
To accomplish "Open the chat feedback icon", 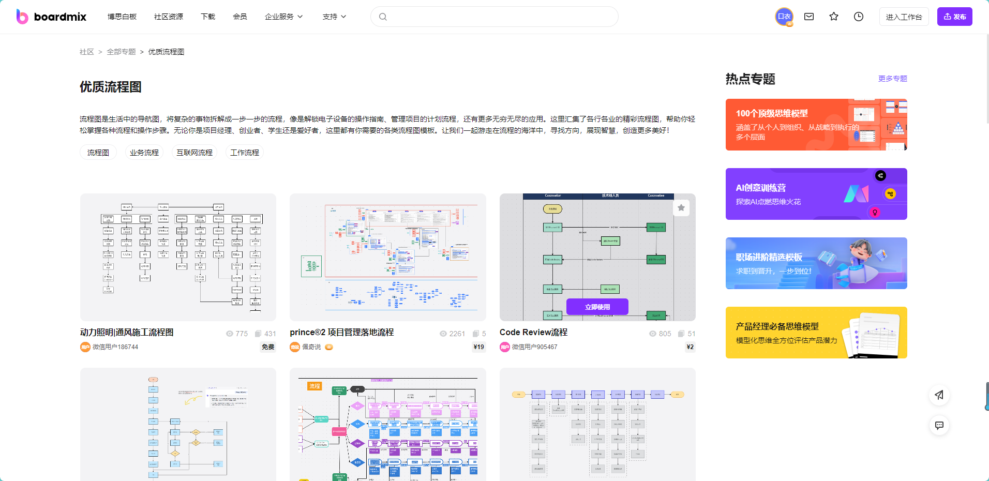I will [939, 425].
